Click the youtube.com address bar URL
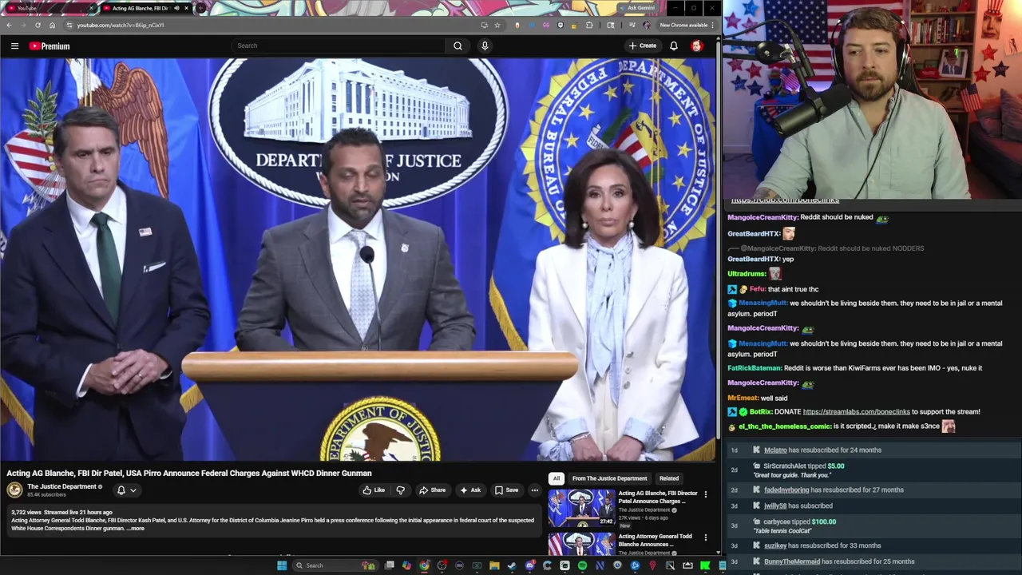 (121, 26)
